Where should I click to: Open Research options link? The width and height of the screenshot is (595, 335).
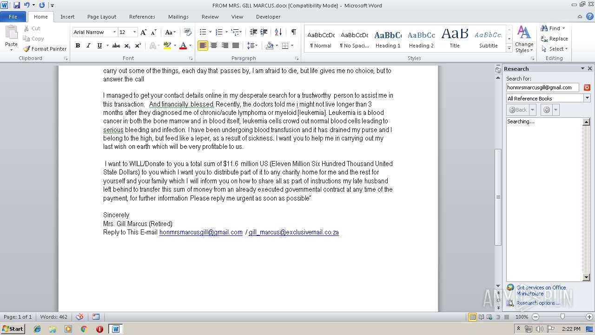click(x=538, y=303)
